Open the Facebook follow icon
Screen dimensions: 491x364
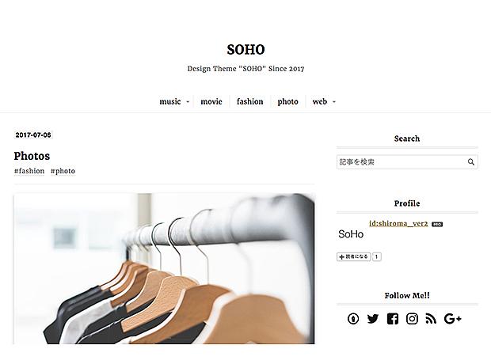pos(393,319)
